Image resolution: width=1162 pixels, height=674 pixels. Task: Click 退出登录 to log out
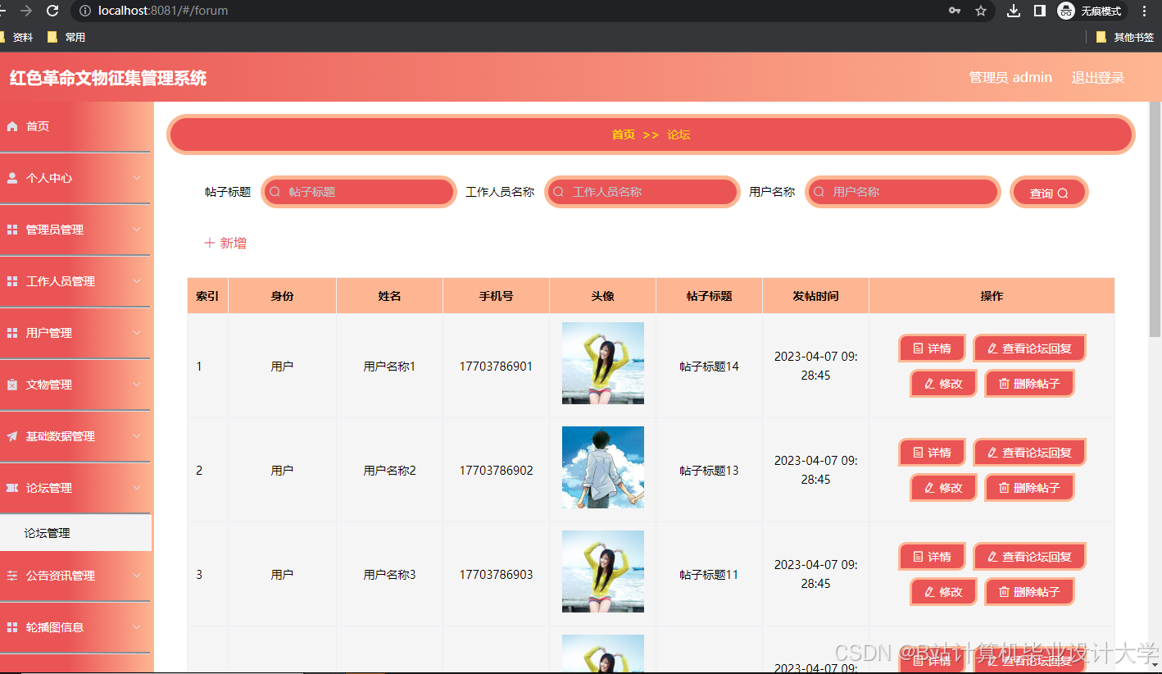[1098, 77]
